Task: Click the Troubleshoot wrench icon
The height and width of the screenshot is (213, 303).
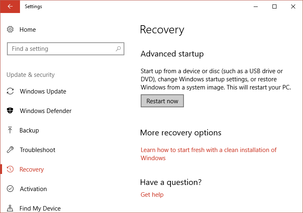Action: pos(11,150)
